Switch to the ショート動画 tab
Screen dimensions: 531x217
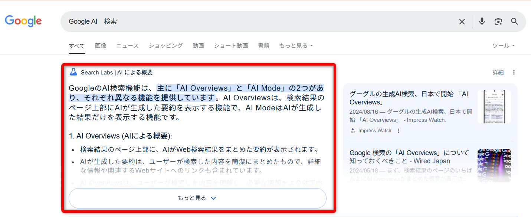(x=231, y=46)
